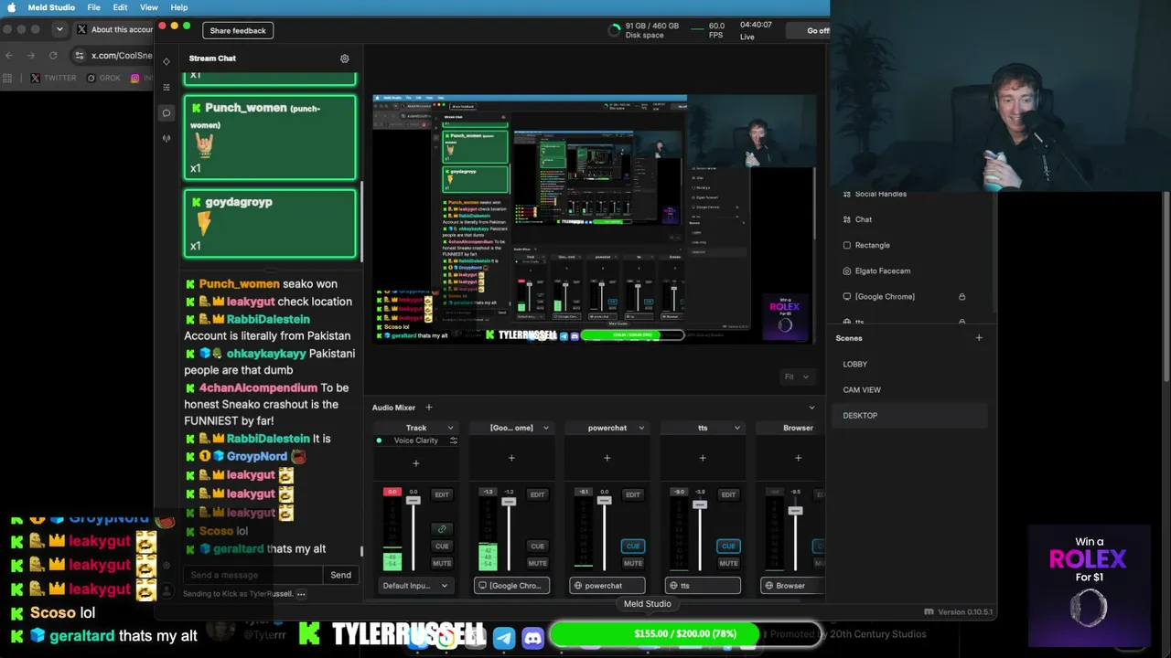Select the chat bubble icon in Meld's left sidebar

(x=167, y=113)
